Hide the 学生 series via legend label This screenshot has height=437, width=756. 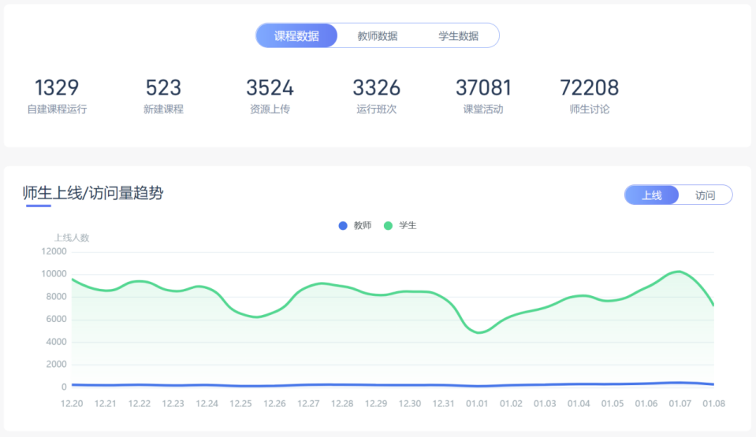pyautogui.click(x=408, y=226)
